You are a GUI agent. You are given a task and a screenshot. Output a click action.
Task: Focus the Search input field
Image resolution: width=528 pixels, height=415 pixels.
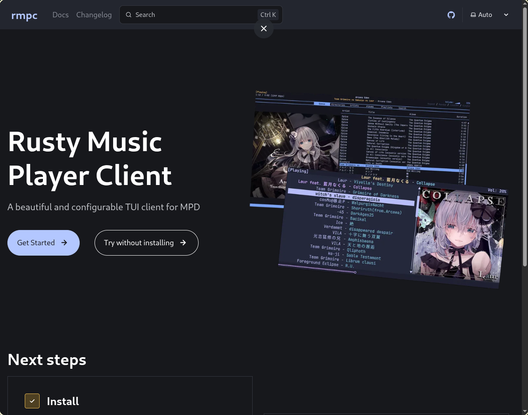(x=201, y=15)
